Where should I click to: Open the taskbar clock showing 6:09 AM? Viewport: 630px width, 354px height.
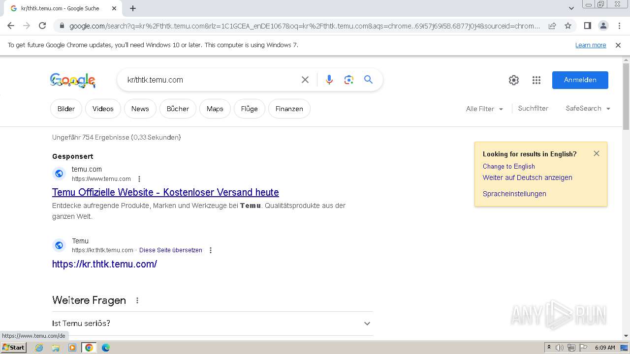[x=605, y=348]
